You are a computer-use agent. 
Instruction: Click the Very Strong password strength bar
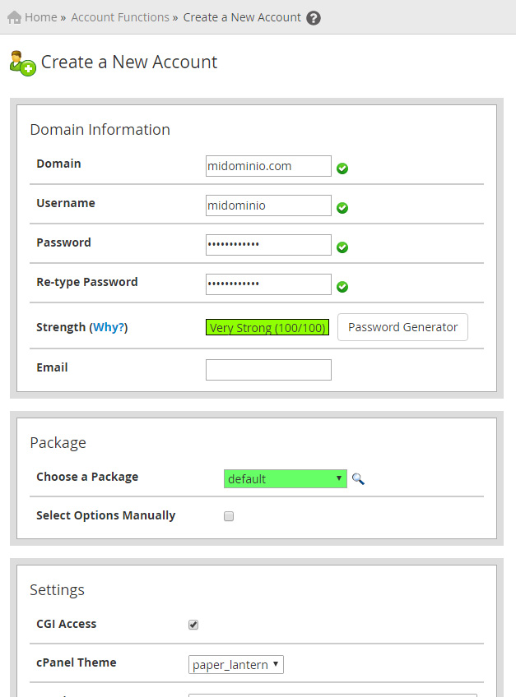click(267, 326)
